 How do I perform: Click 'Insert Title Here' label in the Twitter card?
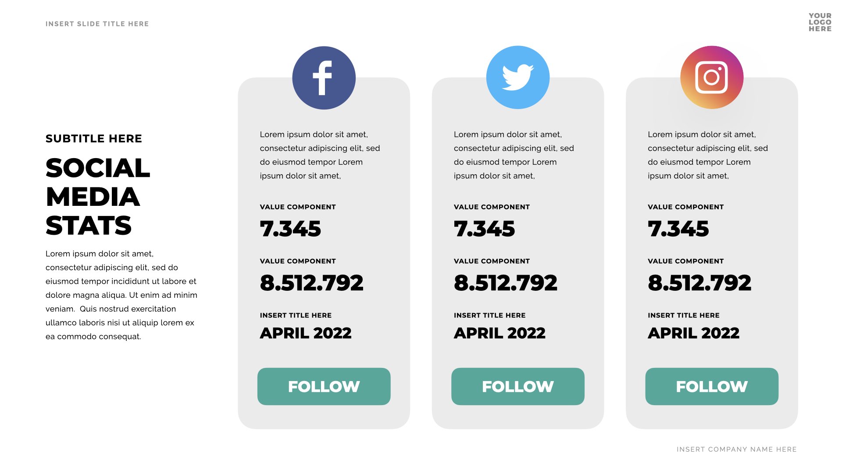click(x=489, y=315)
